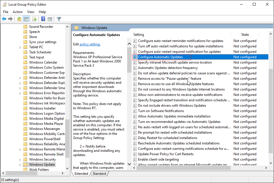Open the View menu
The height and width of the screenshot is (183, 274).
(x=31, y=12)
